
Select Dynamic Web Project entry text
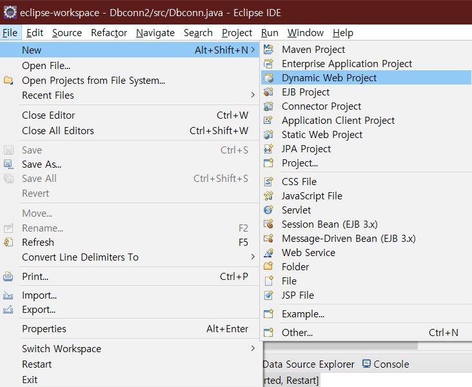pyautogui.click(x=329, y=77)
